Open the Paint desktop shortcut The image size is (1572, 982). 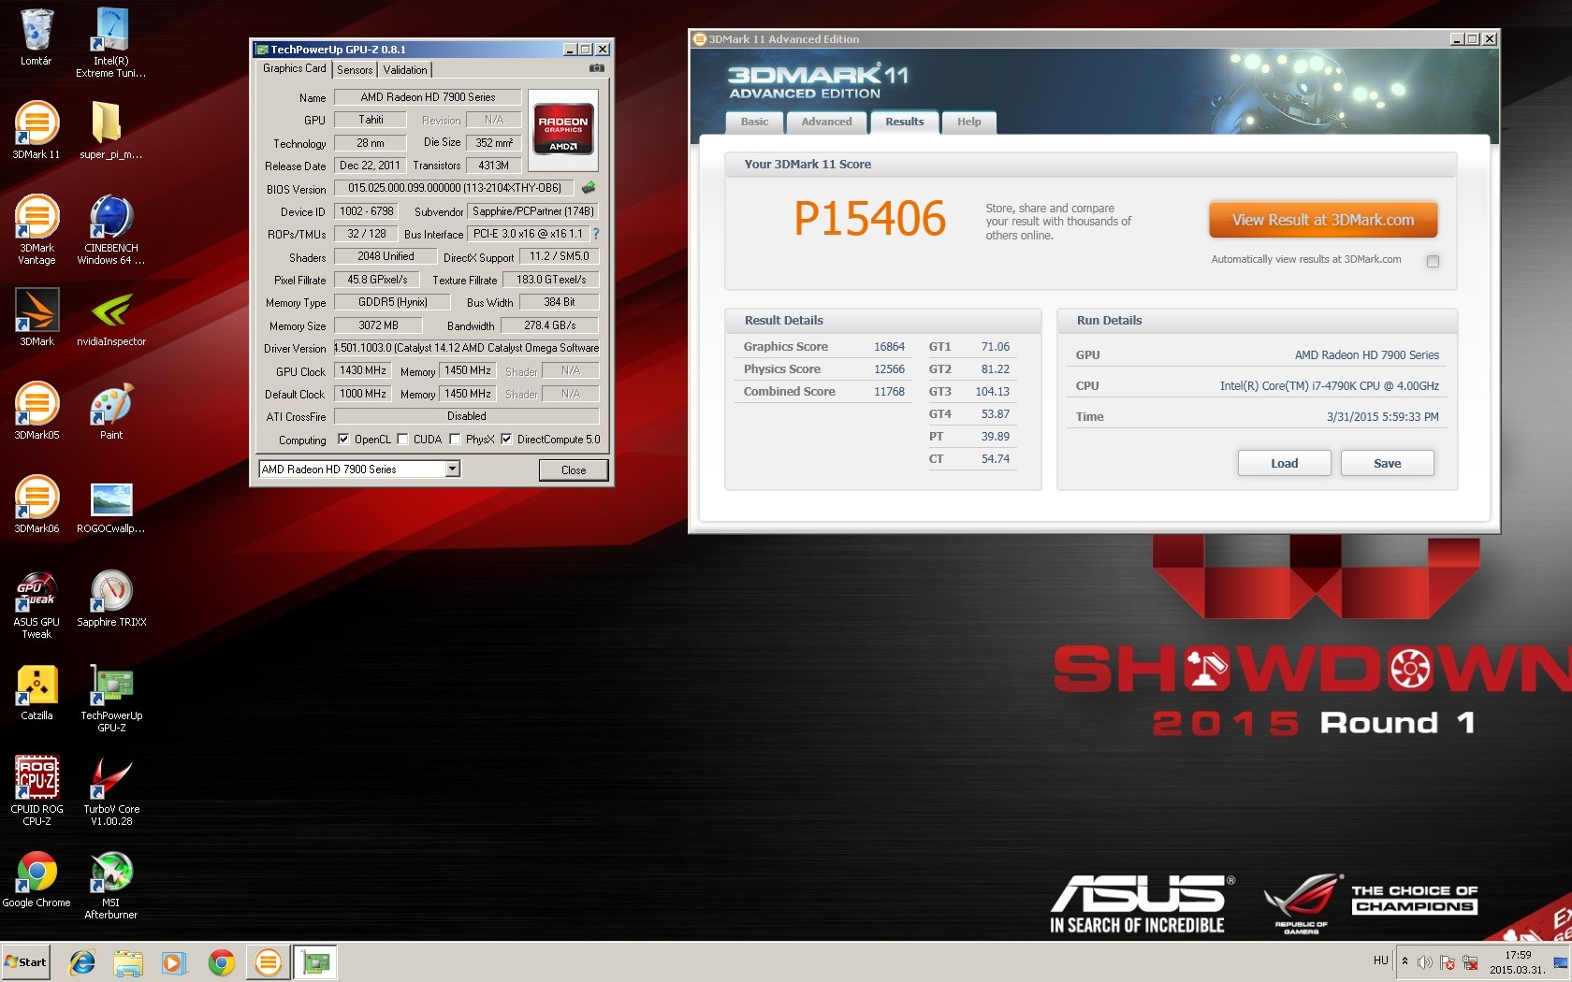[x=110, y=412]
